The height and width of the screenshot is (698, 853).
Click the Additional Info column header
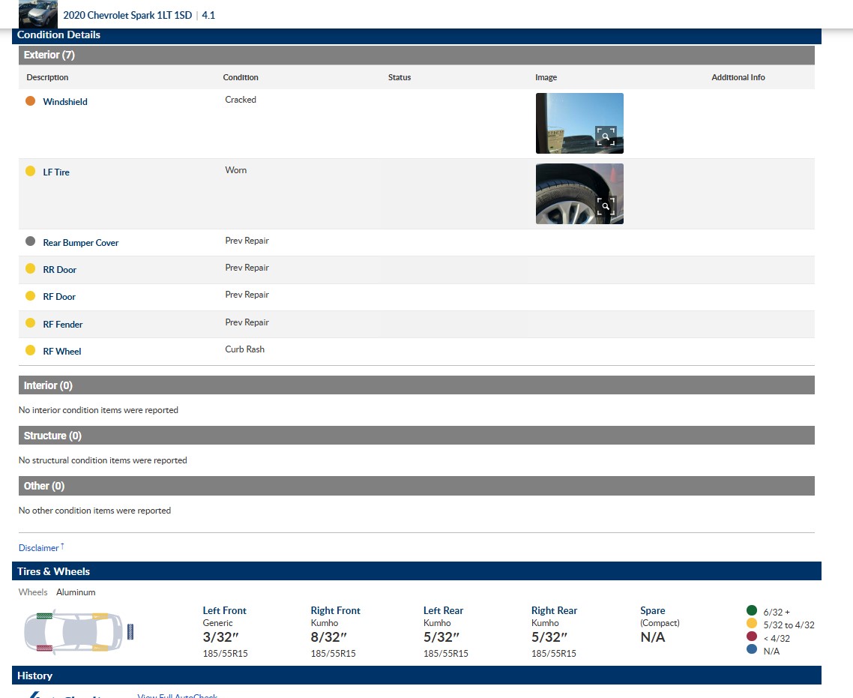pyautogui.click(x=738, y=77)
